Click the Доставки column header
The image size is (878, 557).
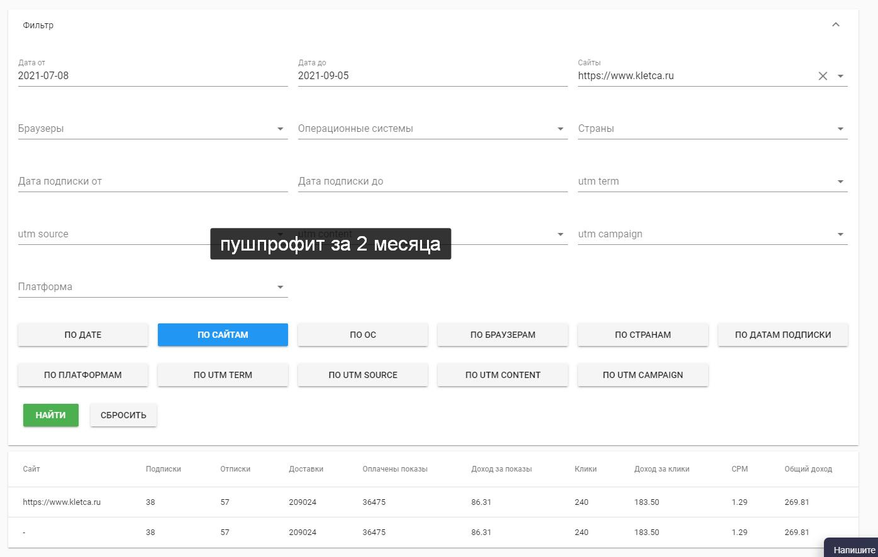(x=306, y=469)
